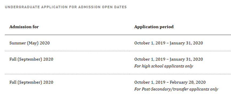Image resolution: width=231 pixels, height=97 pixels.
Task: Click the Fall 2020 label for transfer applicants
Action: (31, 82)
